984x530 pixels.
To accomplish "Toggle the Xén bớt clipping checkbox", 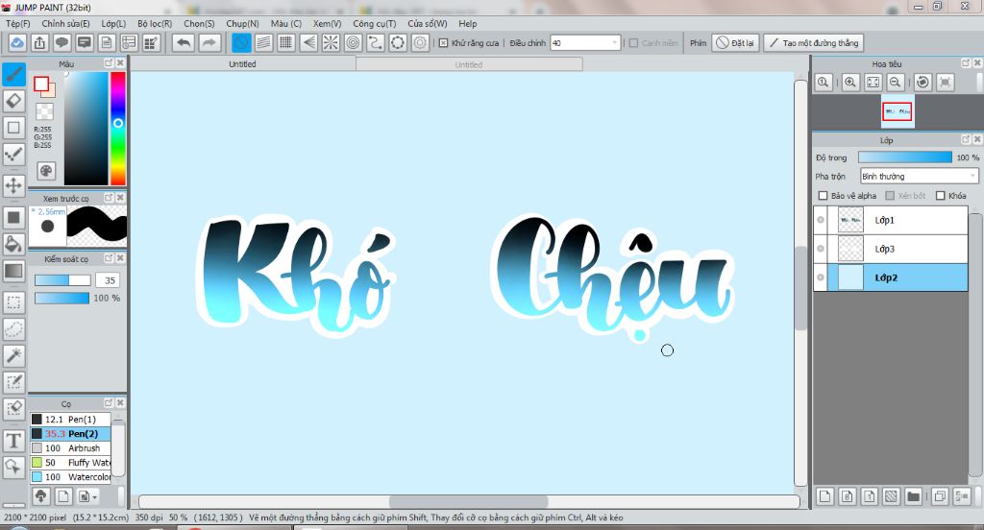I will [x=889, y=196].
